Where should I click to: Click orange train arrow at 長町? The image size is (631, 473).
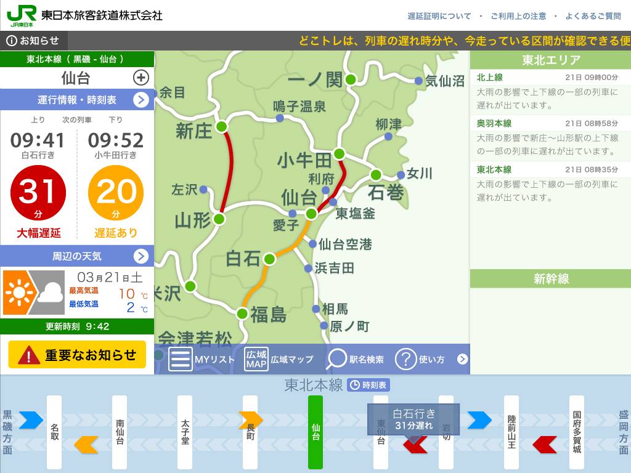(251, 420)
